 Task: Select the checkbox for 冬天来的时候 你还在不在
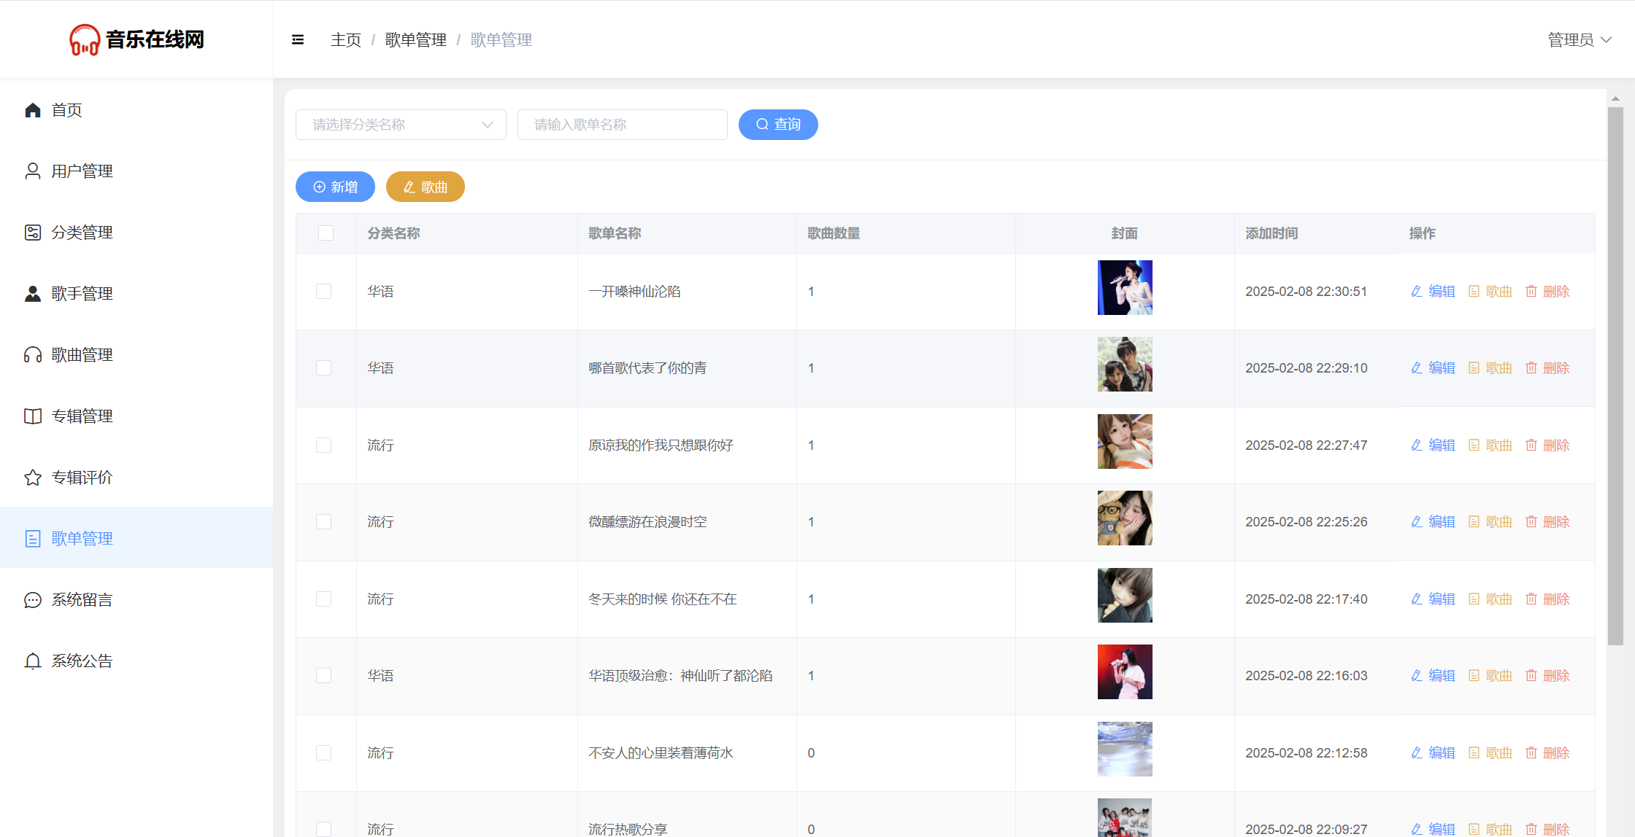323,599
